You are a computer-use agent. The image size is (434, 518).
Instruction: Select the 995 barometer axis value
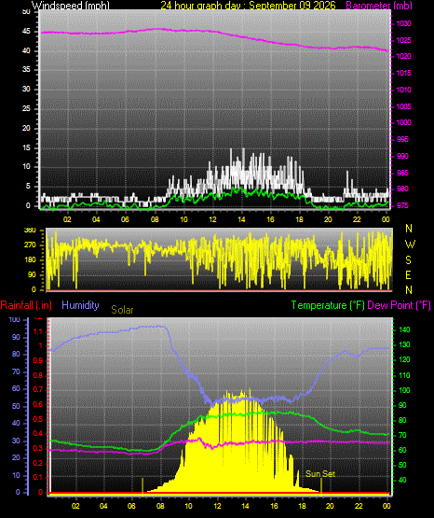402,139
